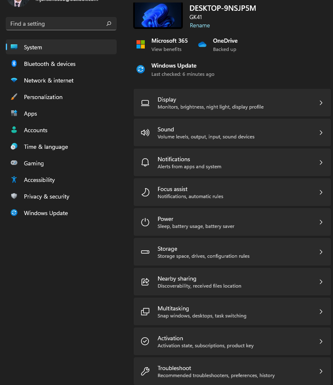The height and width of the screenshot is (385, 333).
Task: Click the "Volume levels, output, input, sound devices" text
Action: pyautogui.click(x=206, y=137)
